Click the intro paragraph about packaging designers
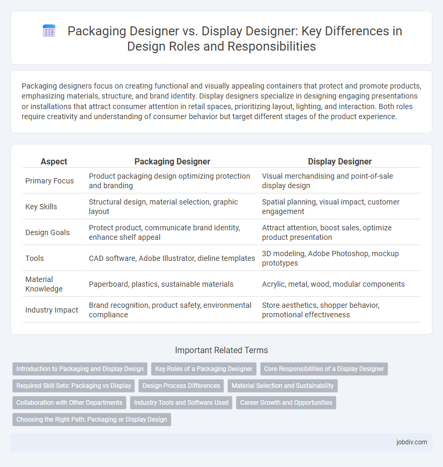 (221, 101)
